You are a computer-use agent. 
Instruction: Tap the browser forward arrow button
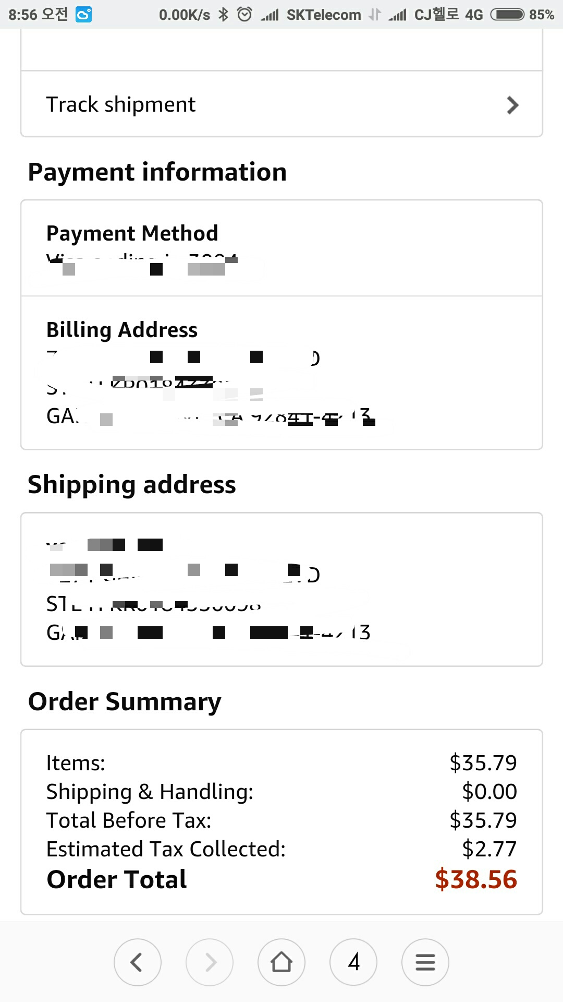pyautogui.click(x=210, y=962)
